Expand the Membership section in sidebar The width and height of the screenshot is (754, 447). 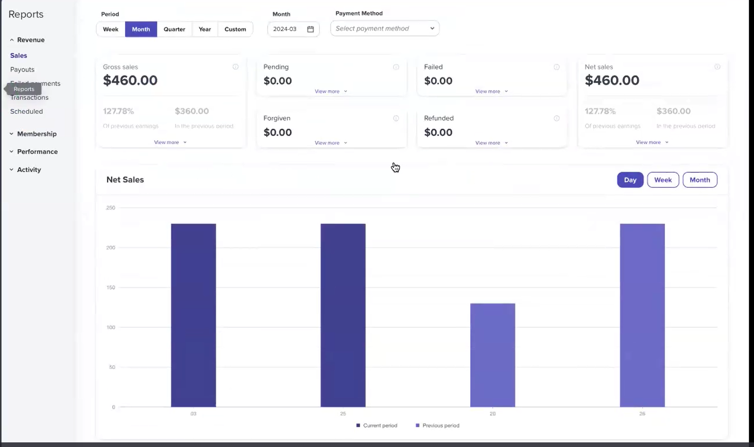37,134
